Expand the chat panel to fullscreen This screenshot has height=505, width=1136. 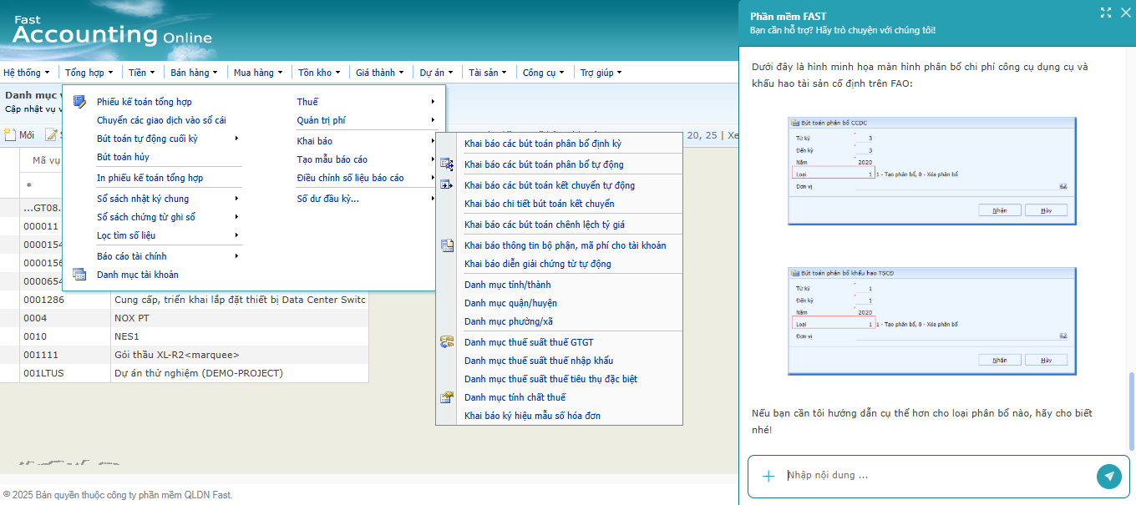1106,13
